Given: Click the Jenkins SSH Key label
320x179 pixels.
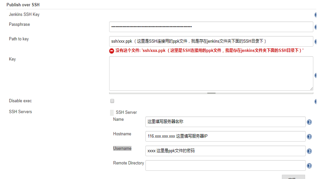Looking at the screenshot, I should [x=24, y=15].
